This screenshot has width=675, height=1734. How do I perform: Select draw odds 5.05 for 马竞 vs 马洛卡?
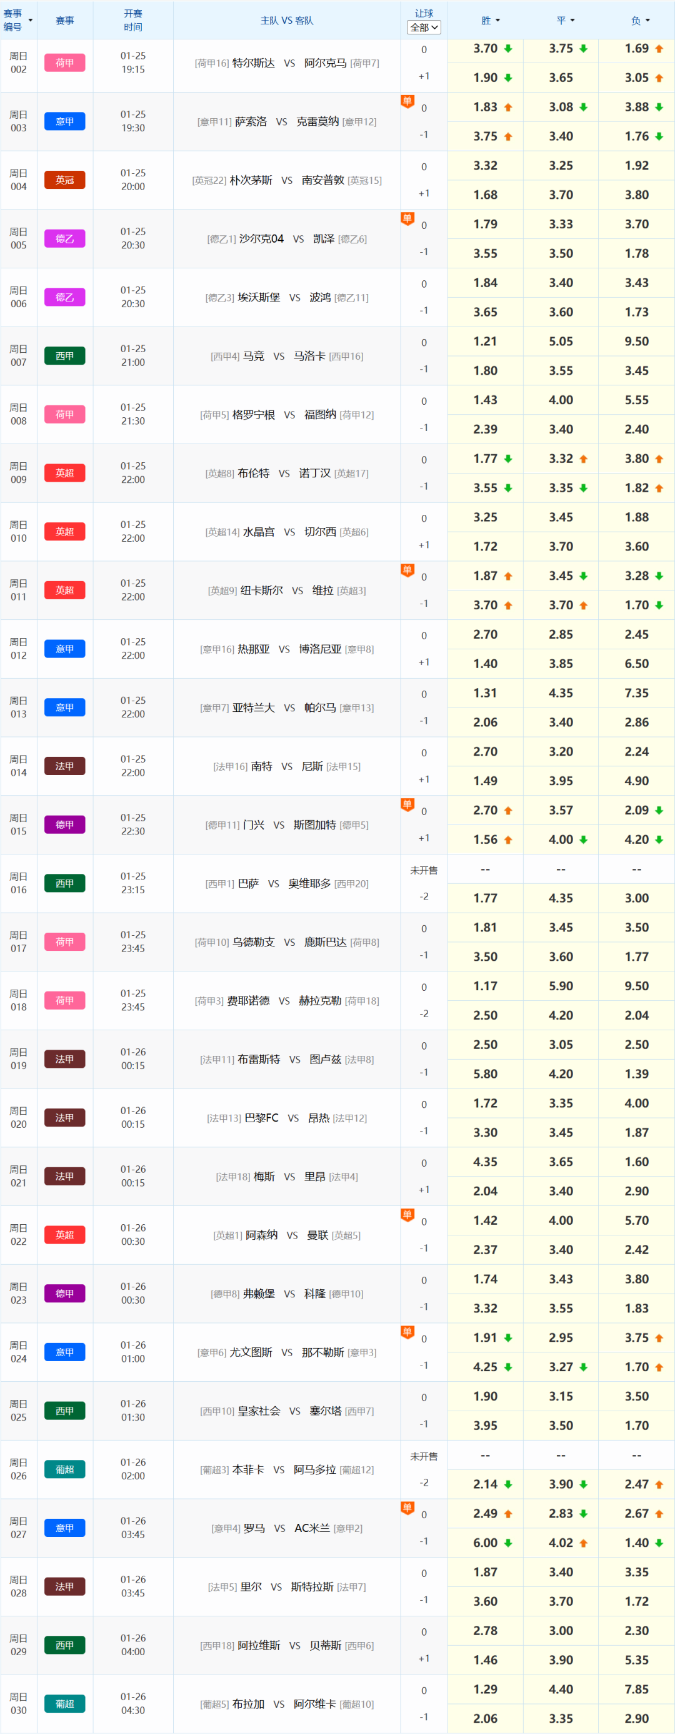(561, 342)
